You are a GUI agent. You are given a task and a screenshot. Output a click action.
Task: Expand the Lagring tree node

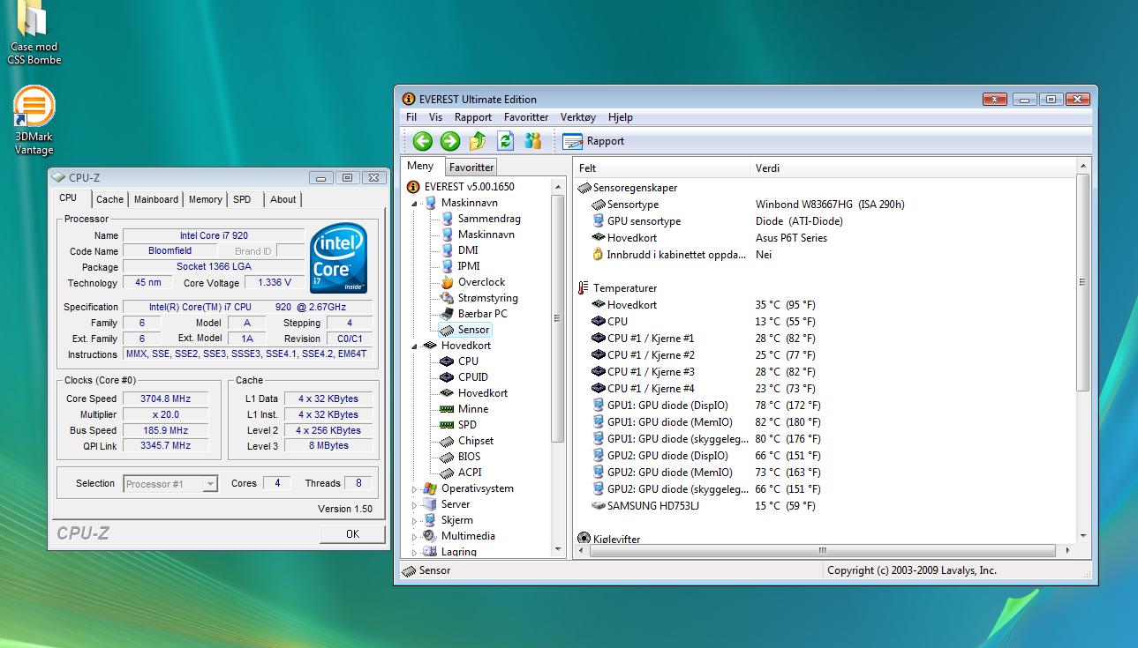[x=414, y=553]
